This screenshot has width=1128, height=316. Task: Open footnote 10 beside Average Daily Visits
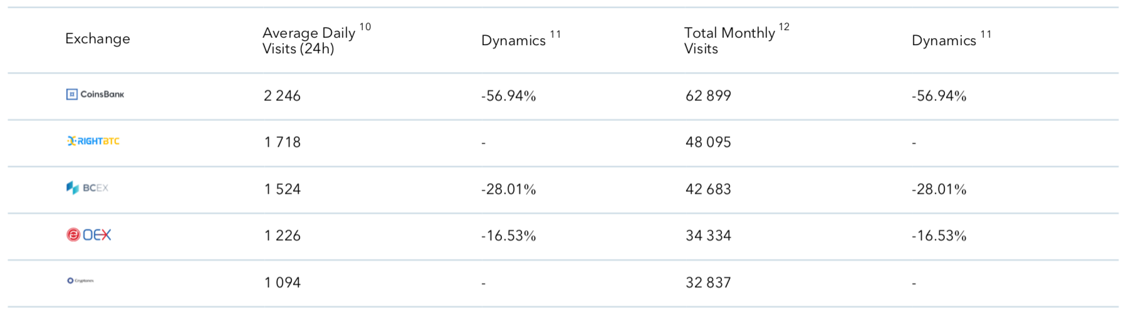click(365, 27)
